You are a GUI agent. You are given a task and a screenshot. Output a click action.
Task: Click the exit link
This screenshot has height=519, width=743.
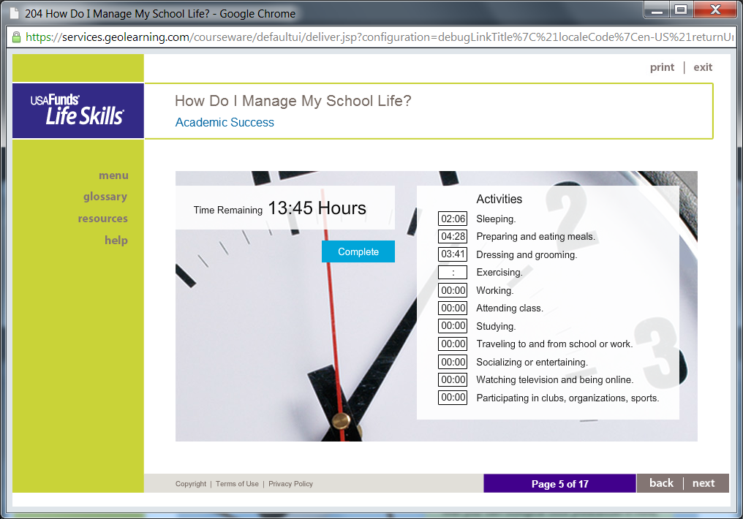(703, 67)
